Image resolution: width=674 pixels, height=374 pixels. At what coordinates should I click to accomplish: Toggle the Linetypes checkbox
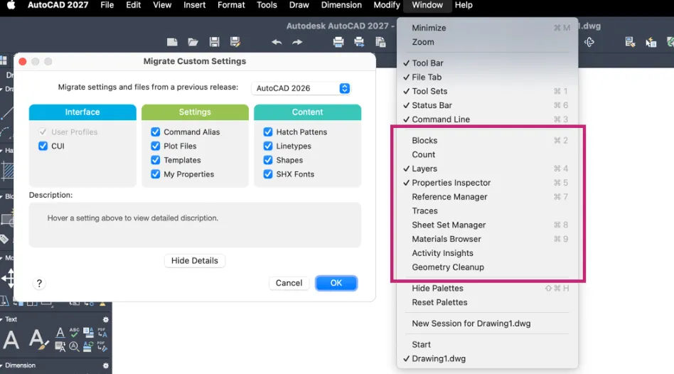(x=268, y=146)
